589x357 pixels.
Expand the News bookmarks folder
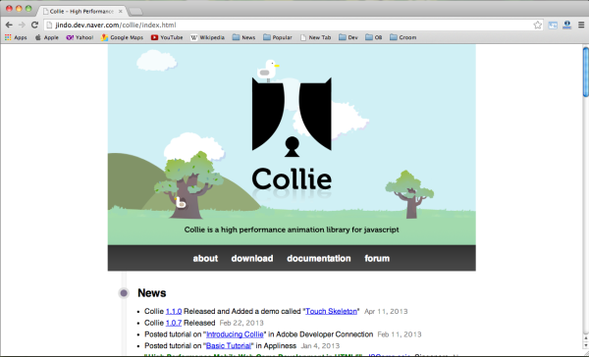[x=243, y=37]
